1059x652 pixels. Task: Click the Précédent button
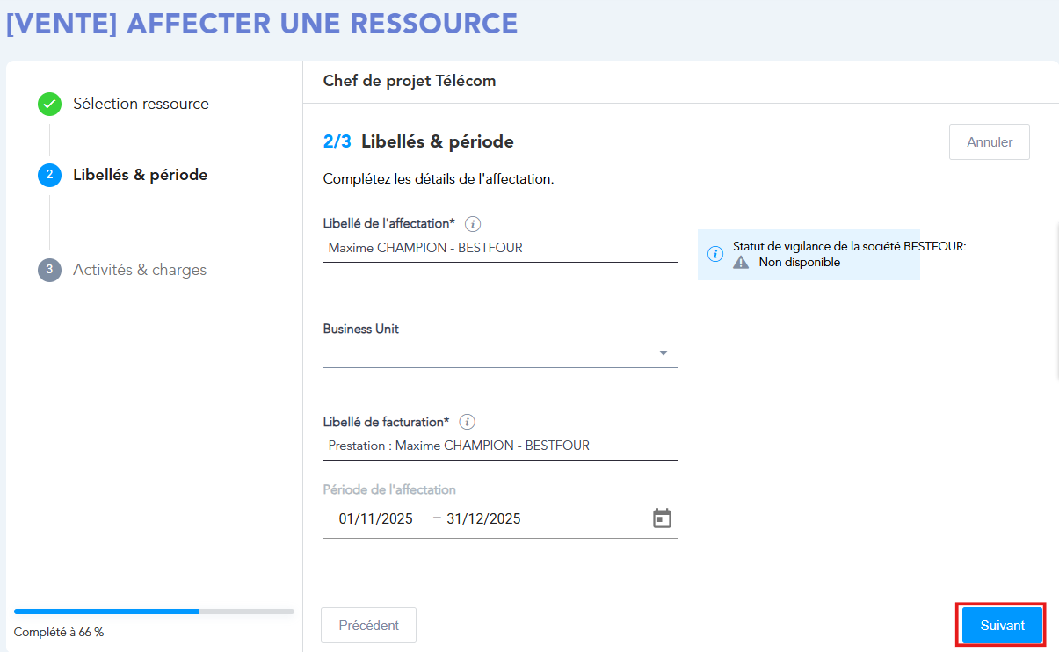(368, 626)
